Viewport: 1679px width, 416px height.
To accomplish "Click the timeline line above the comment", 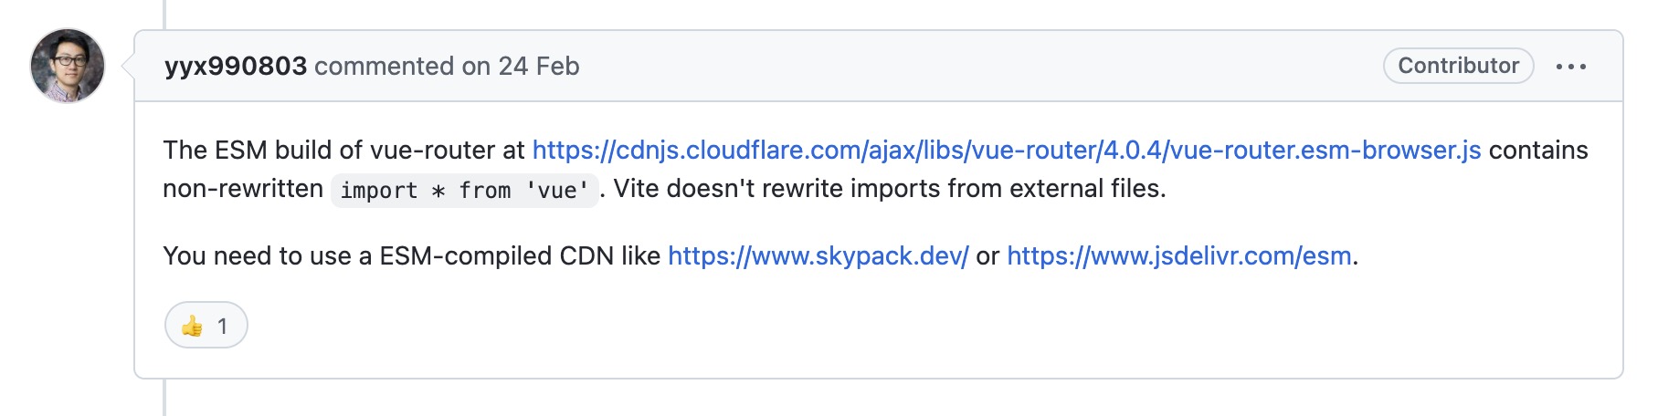I will [x=164, y=13].
